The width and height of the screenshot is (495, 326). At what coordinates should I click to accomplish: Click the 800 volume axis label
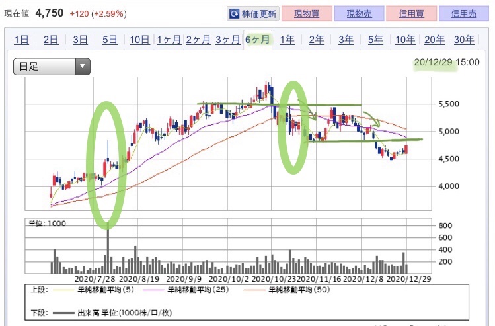[x=445, y=225]
